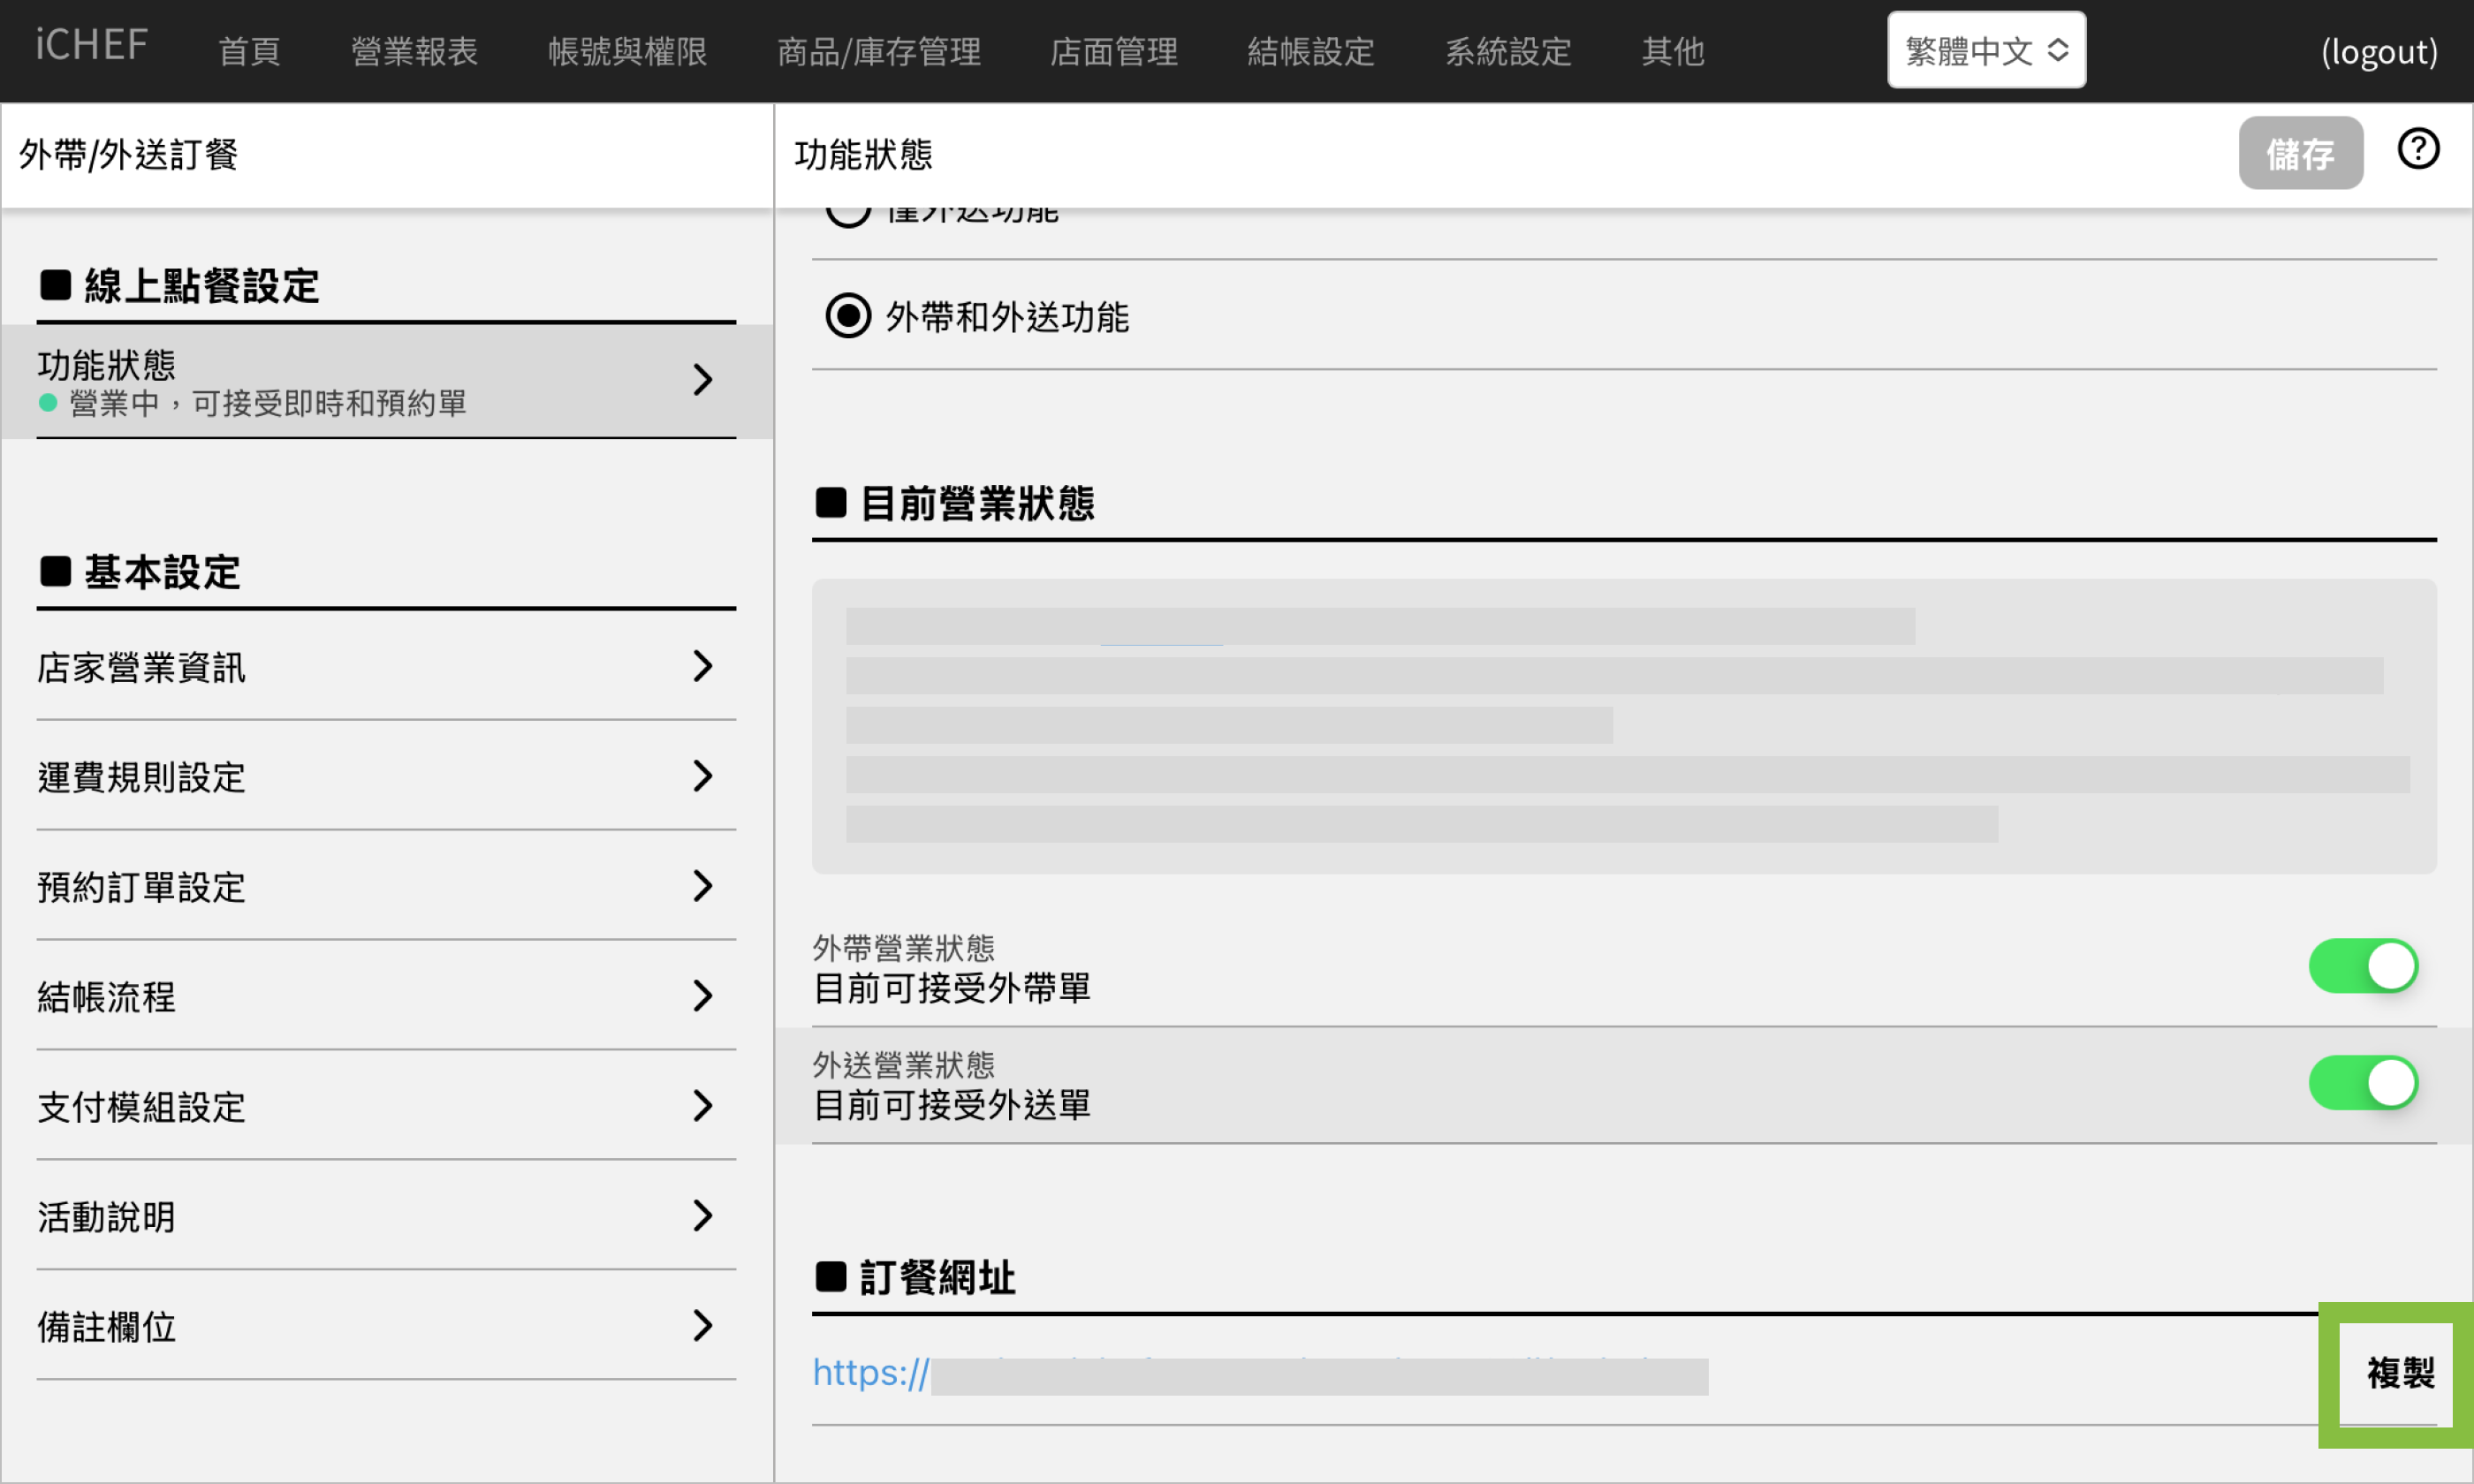The height and width of the screenshot is (1484, 2474).
Task: Open 備註欄位 chevron arrow
Action: point(702,1326)
